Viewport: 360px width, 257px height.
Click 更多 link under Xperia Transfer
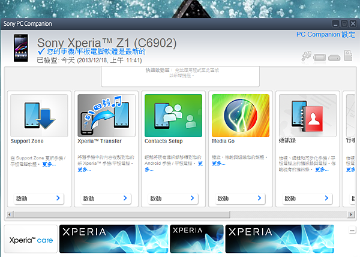tap(84, 170)
